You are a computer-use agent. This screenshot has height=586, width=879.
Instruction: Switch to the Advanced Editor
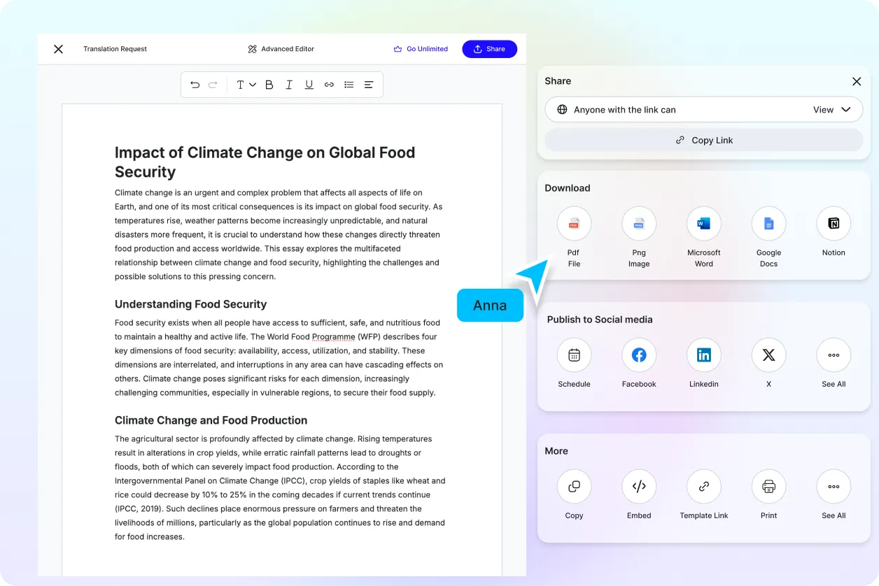280,49
